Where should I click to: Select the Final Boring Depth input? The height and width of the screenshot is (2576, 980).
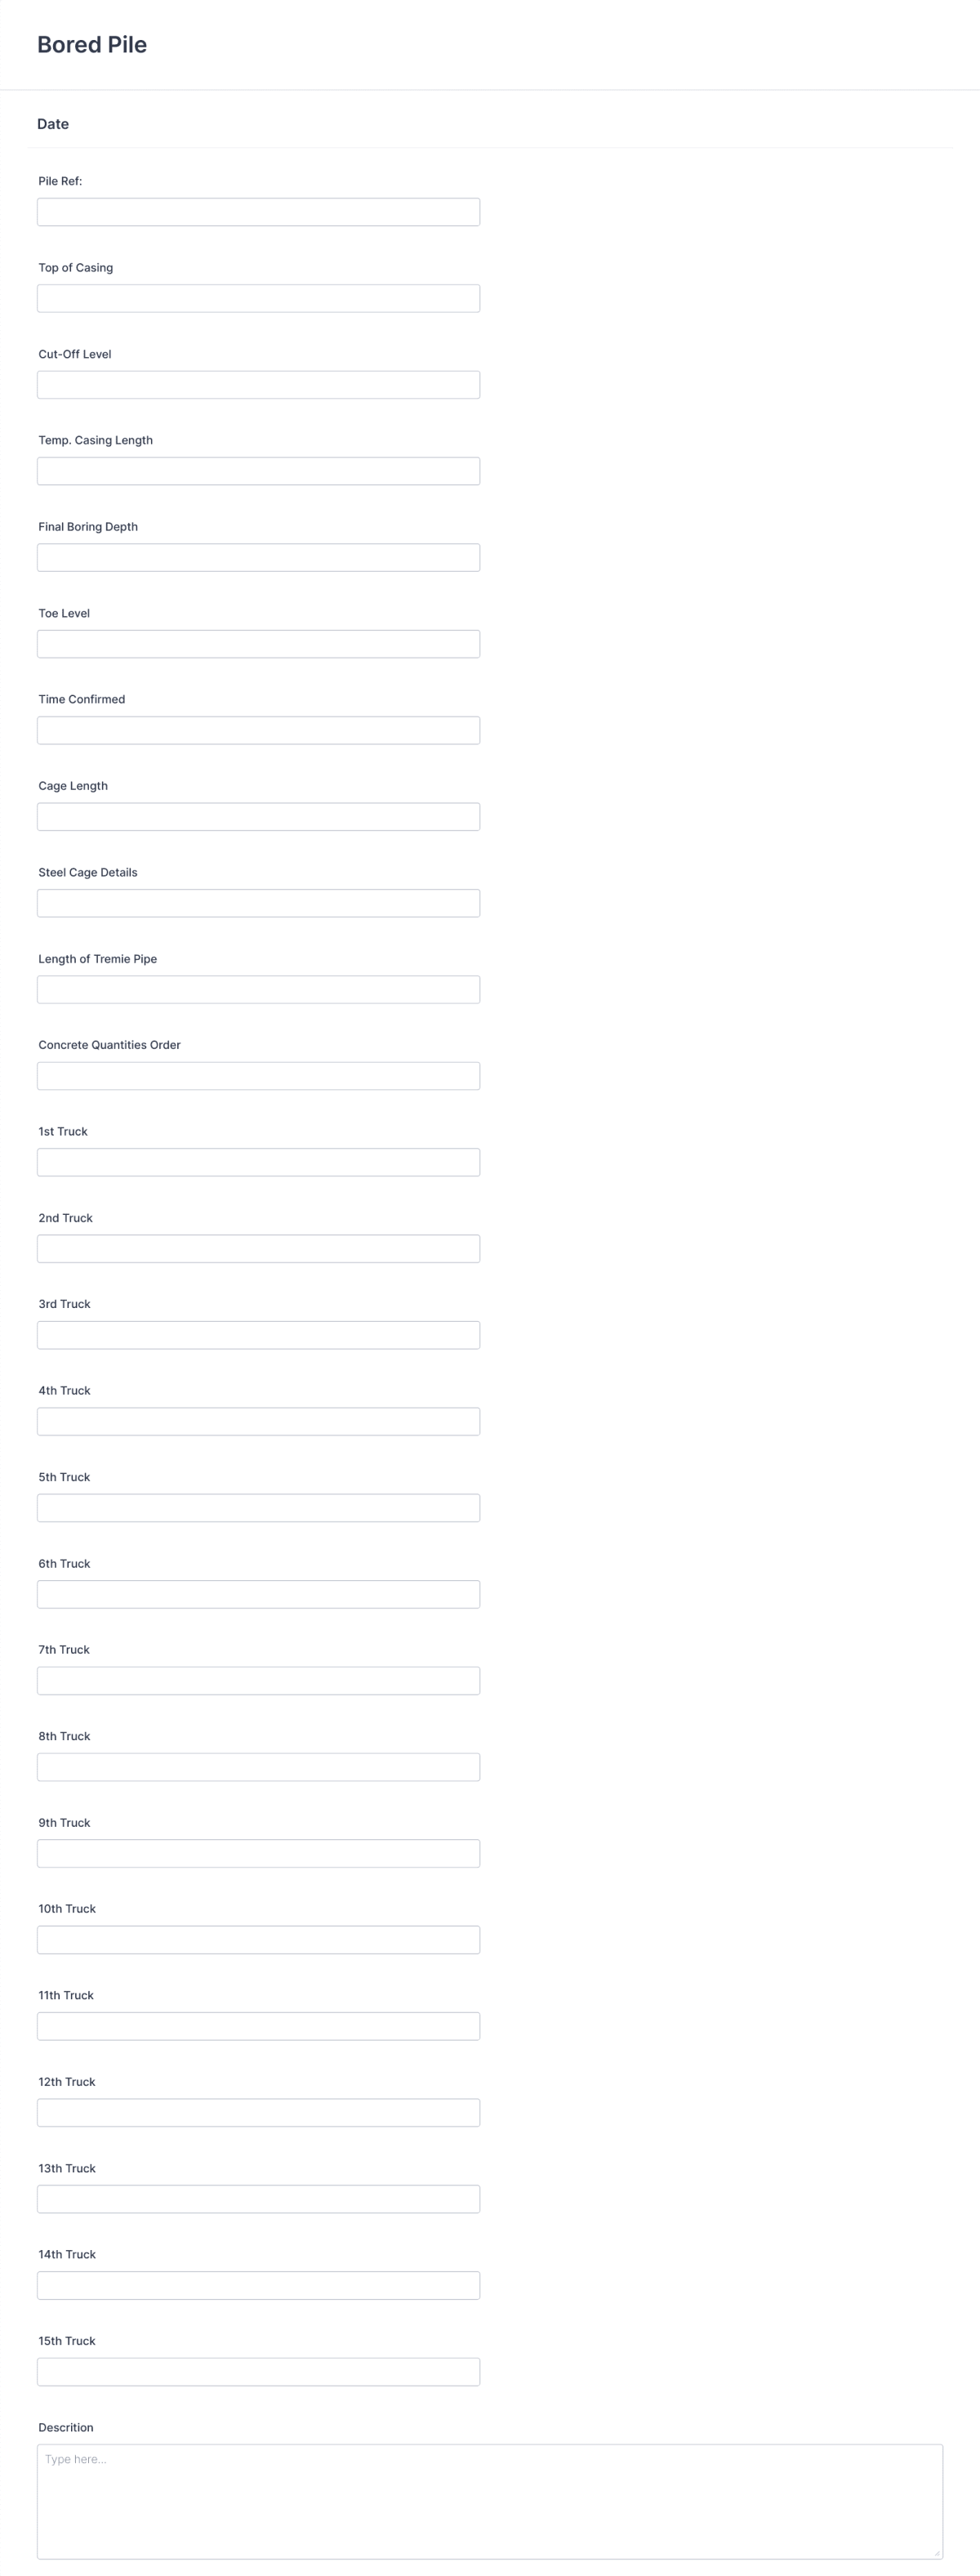(258, 557)
